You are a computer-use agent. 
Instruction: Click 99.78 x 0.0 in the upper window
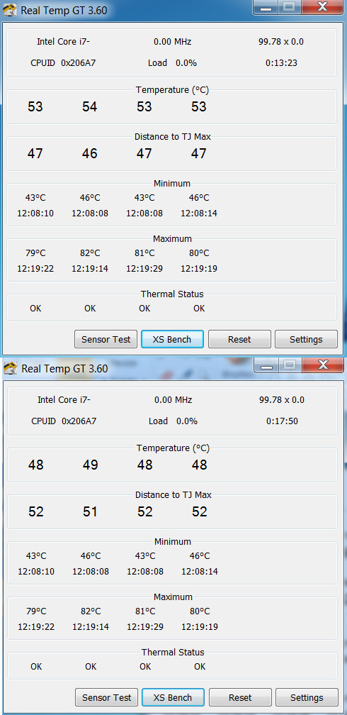281,42
